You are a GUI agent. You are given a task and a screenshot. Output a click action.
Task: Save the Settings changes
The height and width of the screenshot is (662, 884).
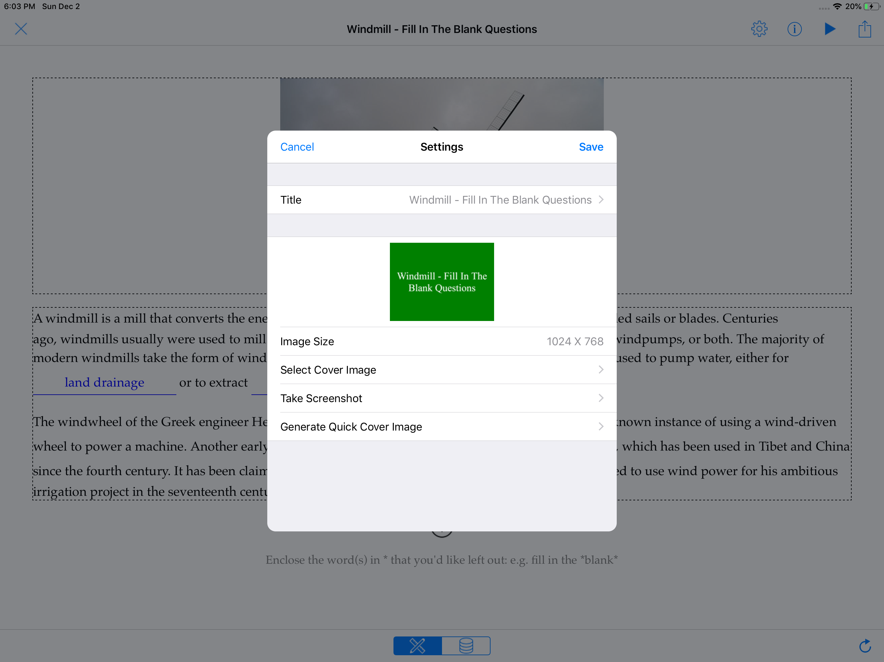tap(591, 147)
